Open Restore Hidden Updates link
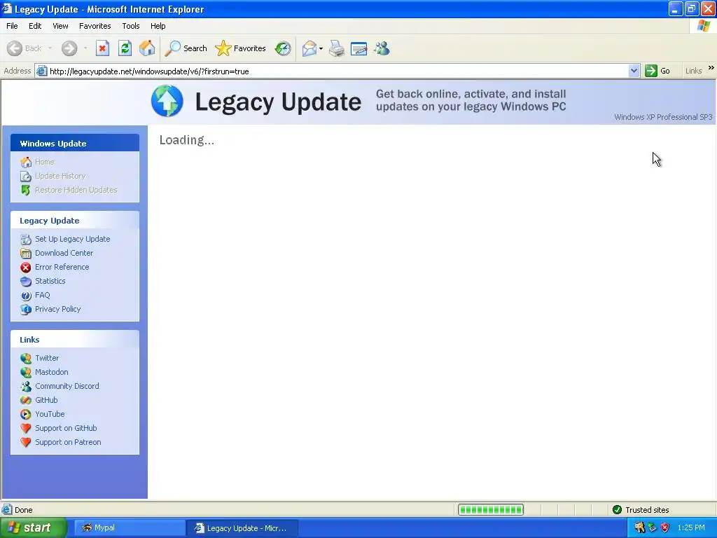Screen dimensions: 717x538 tap(76, 190)
